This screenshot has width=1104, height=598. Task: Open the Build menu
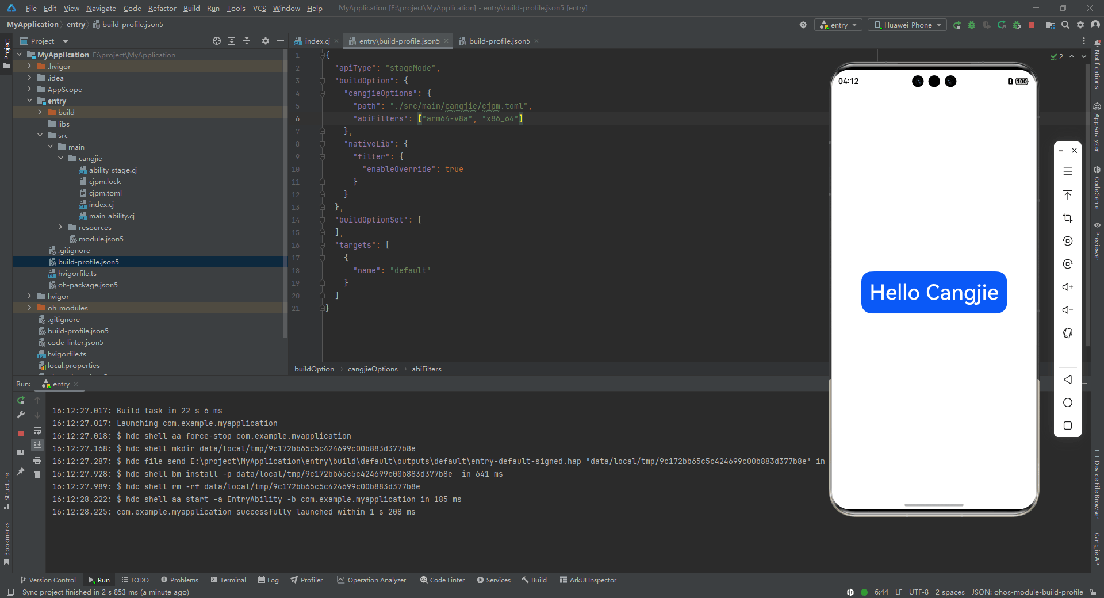coord(191,8)
